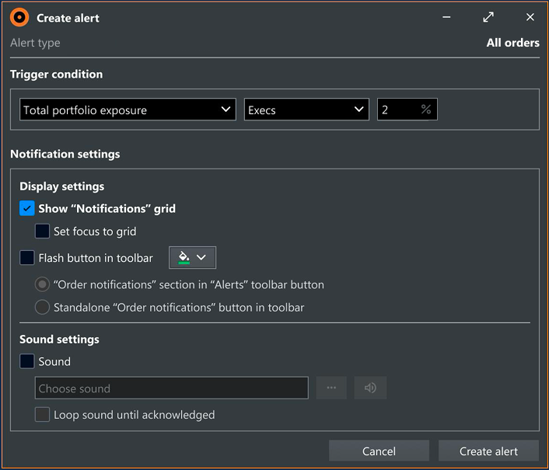Click the orange app logo icon
This screenshot has width=549, height=470.
point(19,18)
